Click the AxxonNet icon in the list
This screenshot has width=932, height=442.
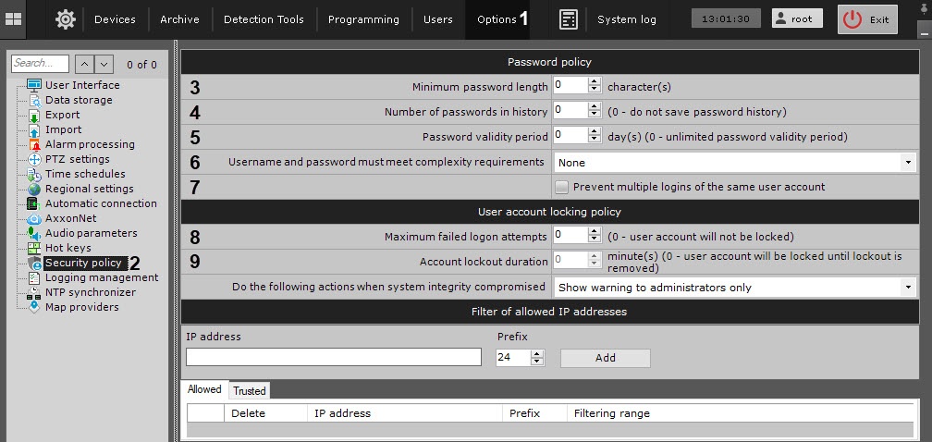pos(35,218)
